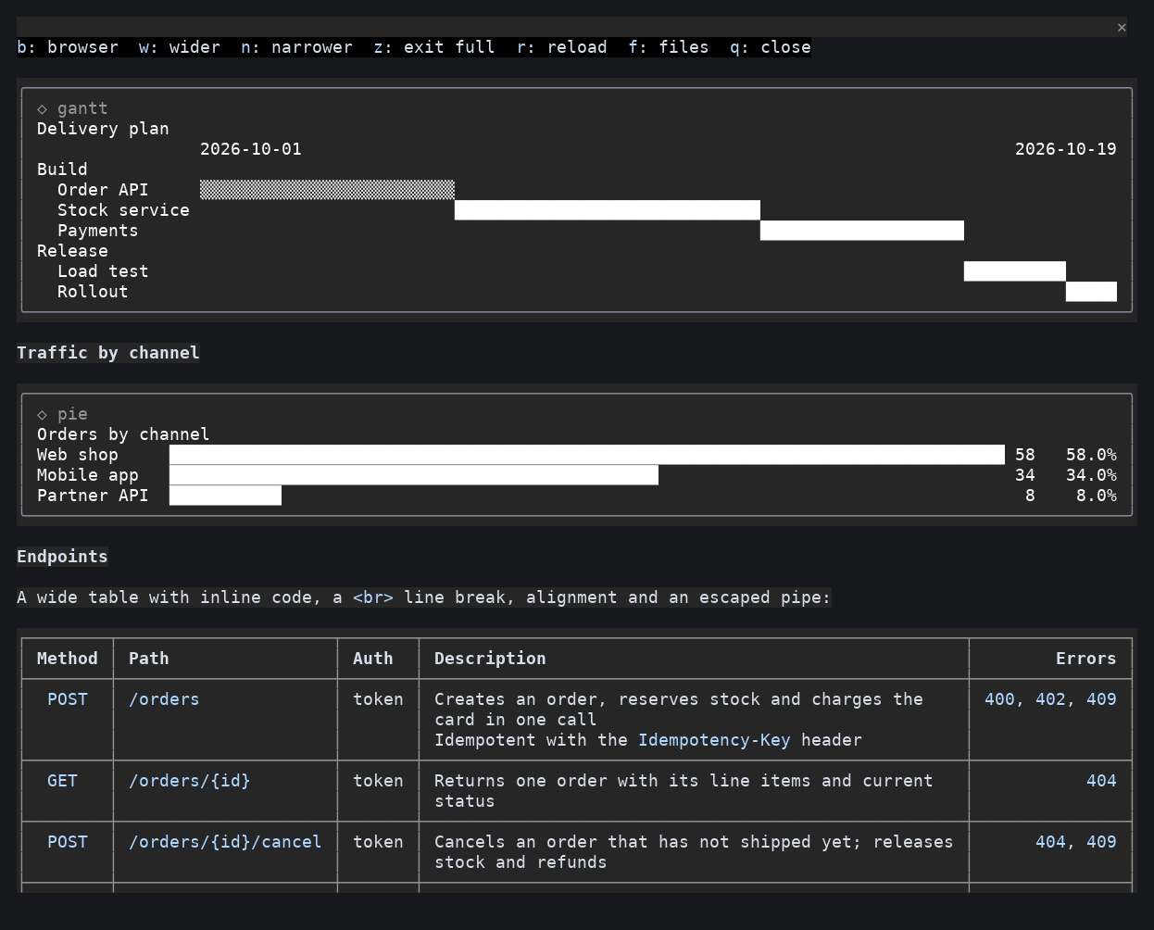Screen dimensions: 1154x930
Task: Click the 'Returns one order' description cell
Action: pos(684,791)
